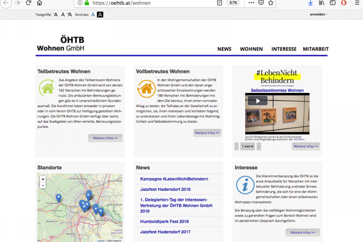Click the orange Vollbetreutes Wohnen house icon

(x=146, y=88)
